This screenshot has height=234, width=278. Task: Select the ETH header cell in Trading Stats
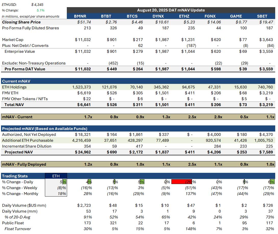56,176
